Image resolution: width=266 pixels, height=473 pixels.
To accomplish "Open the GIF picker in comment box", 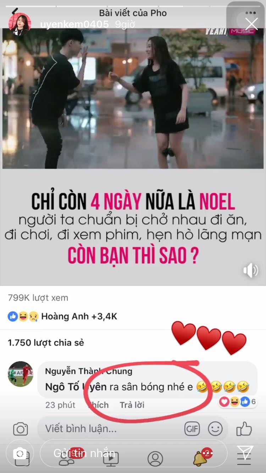I will pos(192,429).
